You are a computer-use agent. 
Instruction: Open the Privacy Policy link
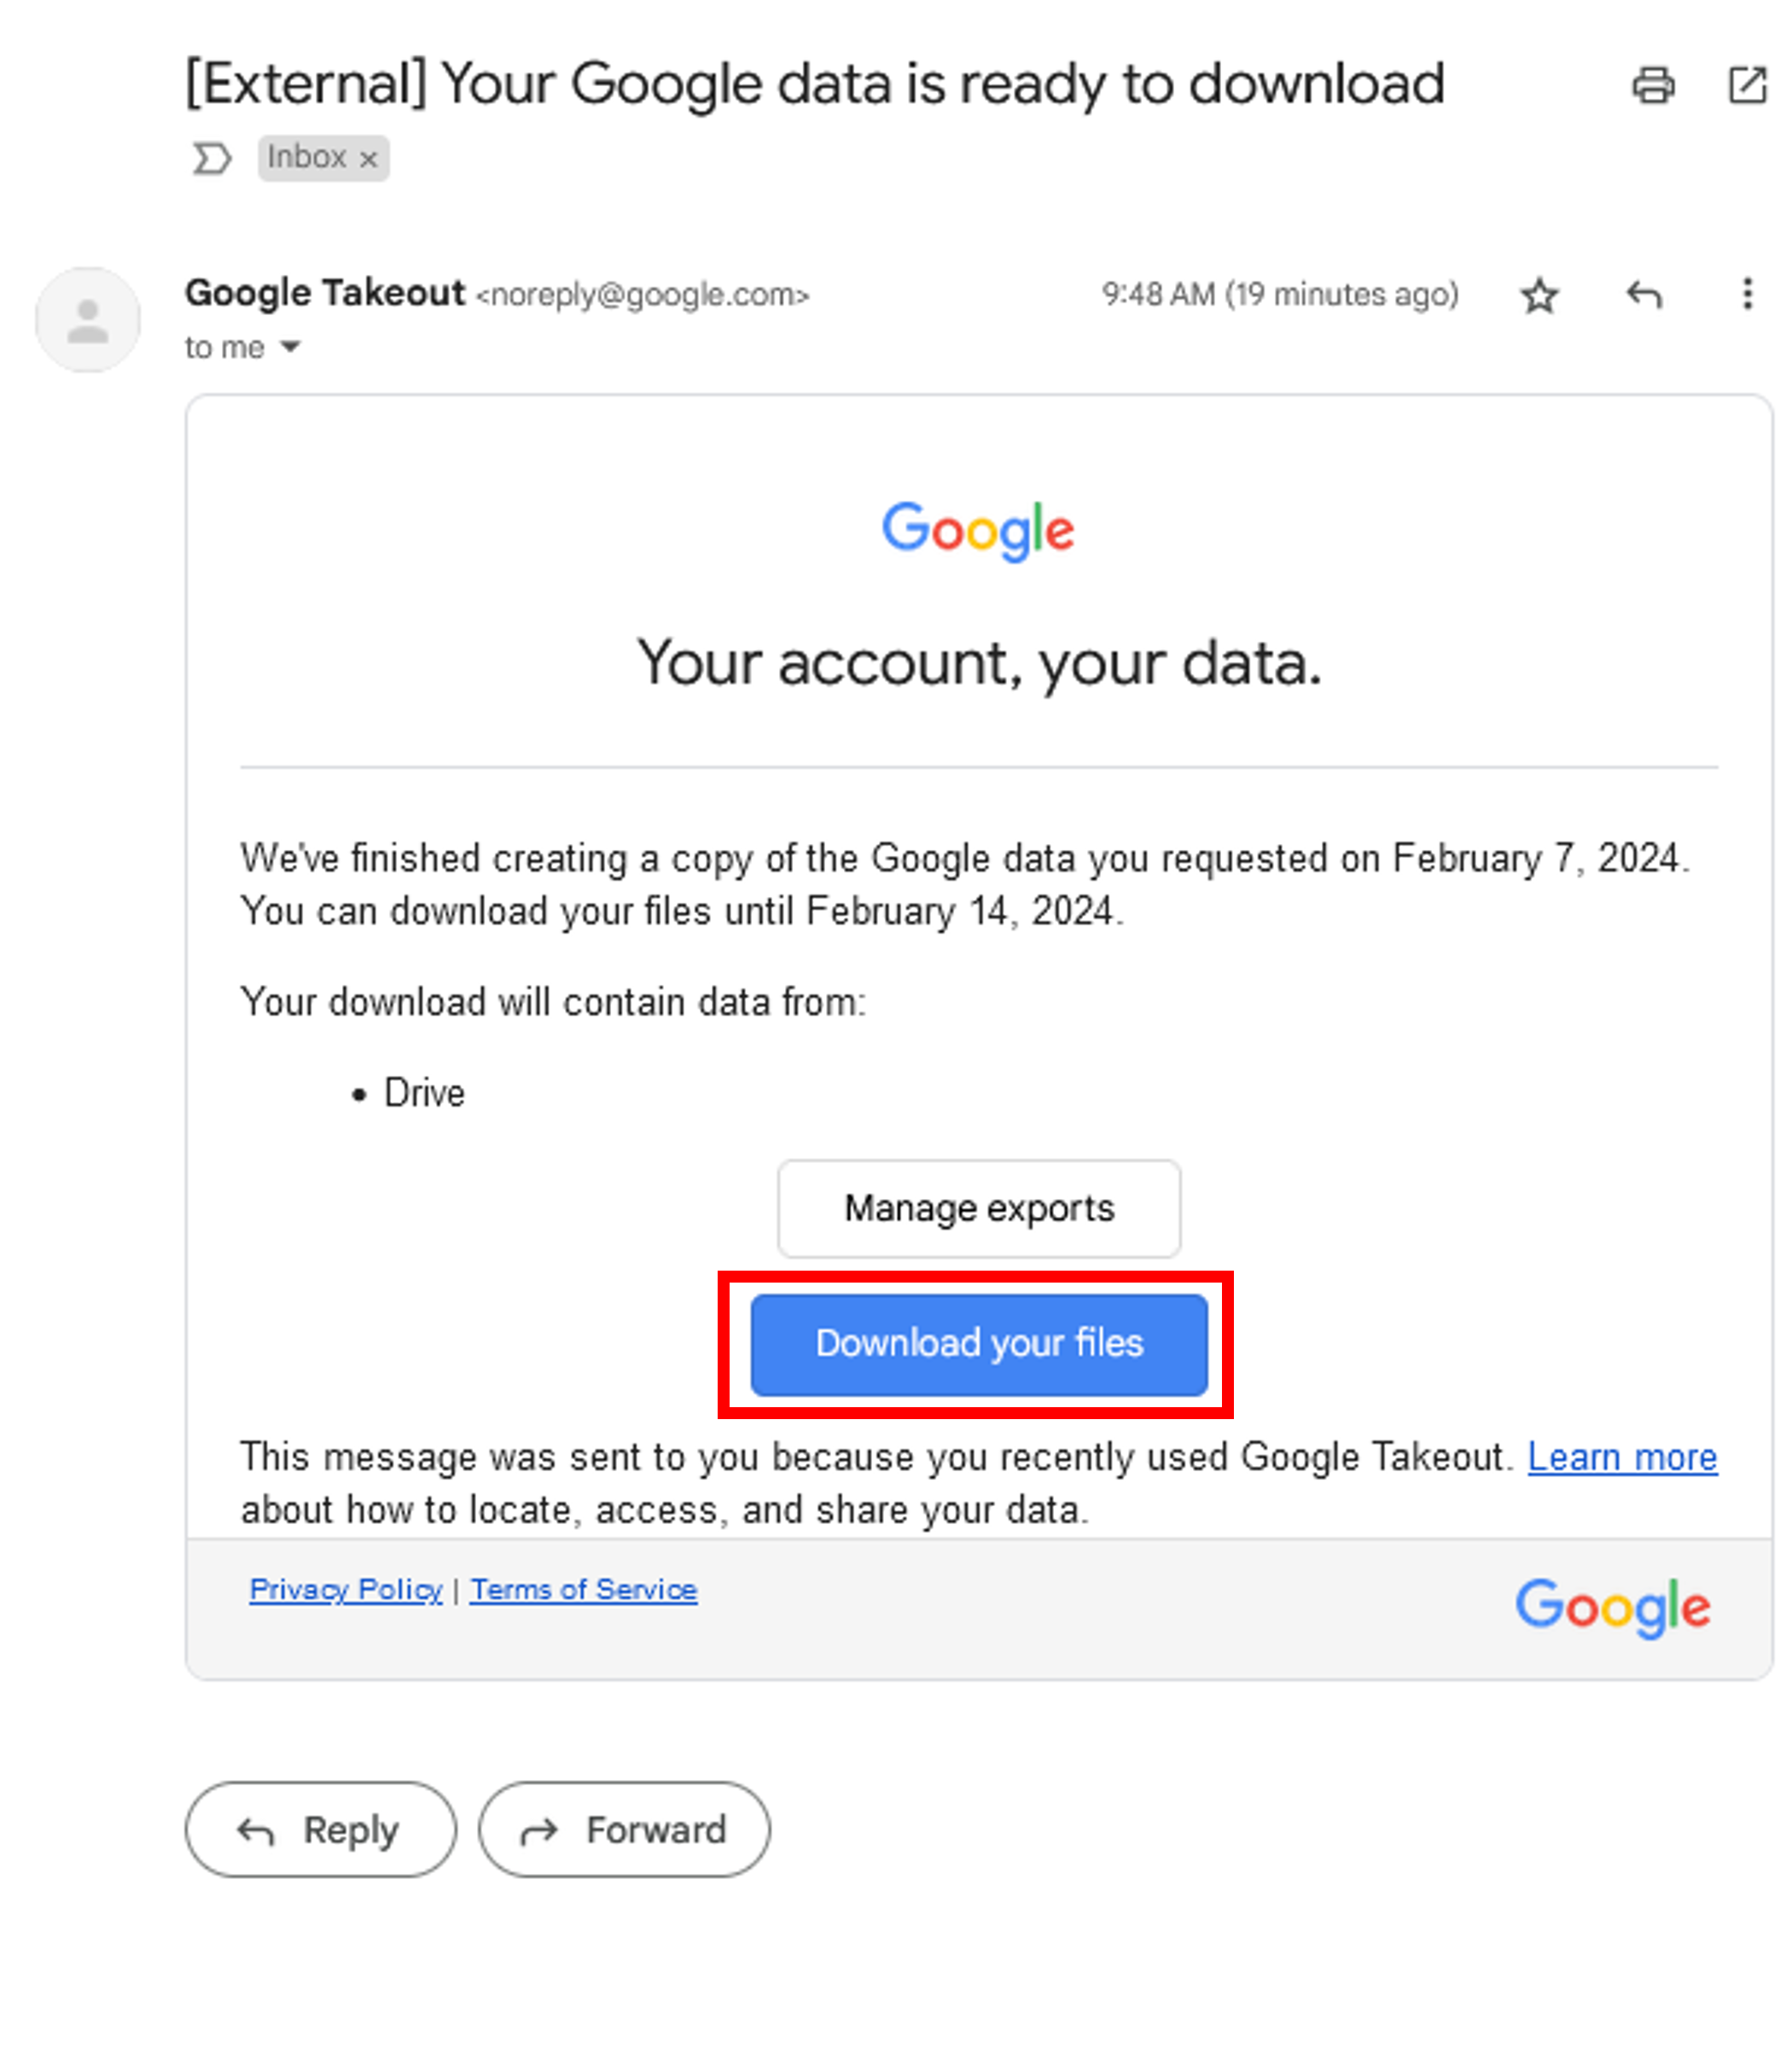coord(346,1589)
